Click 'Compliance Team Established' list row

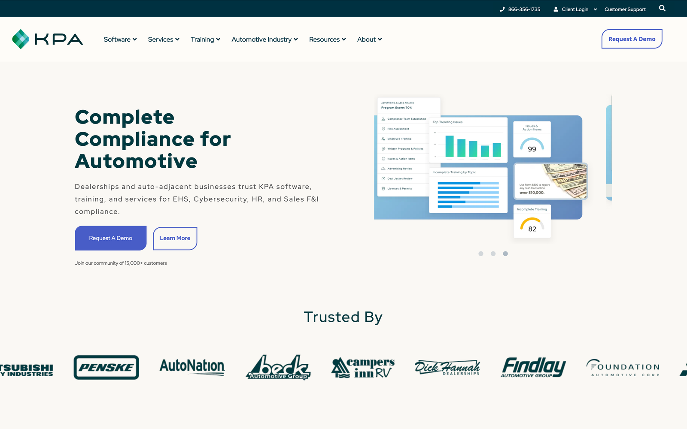[403, 119]
